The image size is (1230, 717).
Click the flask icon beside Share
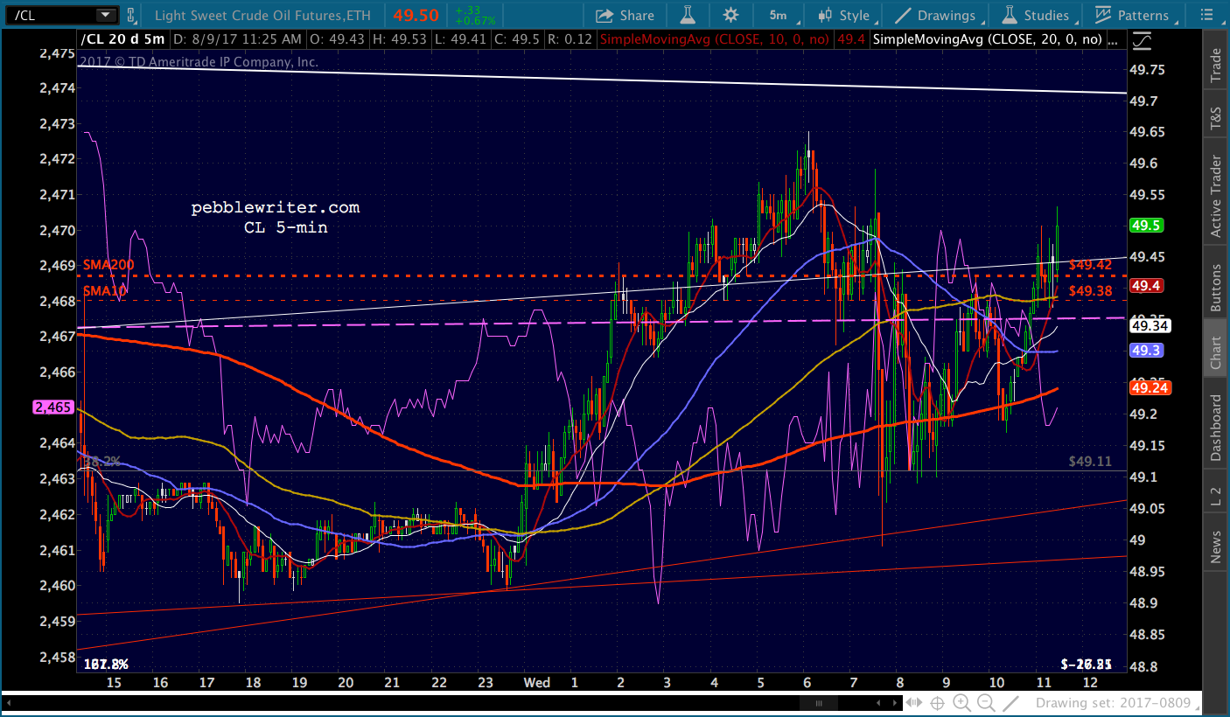688,15
